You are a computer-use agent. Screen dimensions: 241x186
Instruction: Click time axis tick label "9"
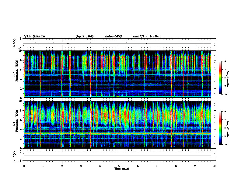tap(195, 166)
